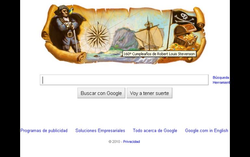Click the Voy a tener suerte button

pos(149,93)
